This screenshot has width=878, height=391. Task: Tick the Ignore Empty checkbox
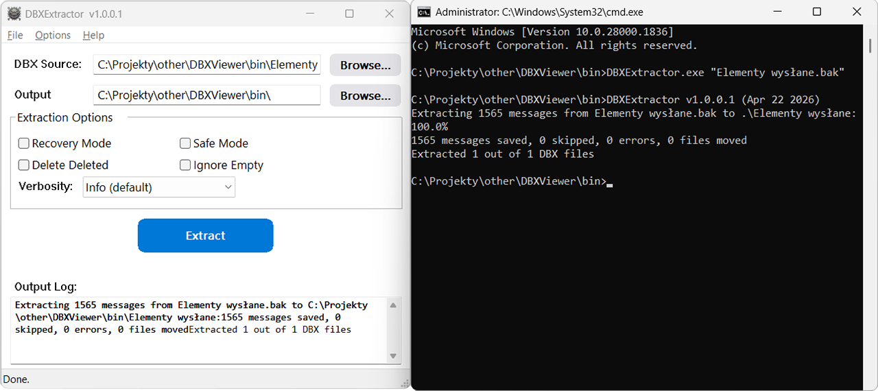click(185, 165)
